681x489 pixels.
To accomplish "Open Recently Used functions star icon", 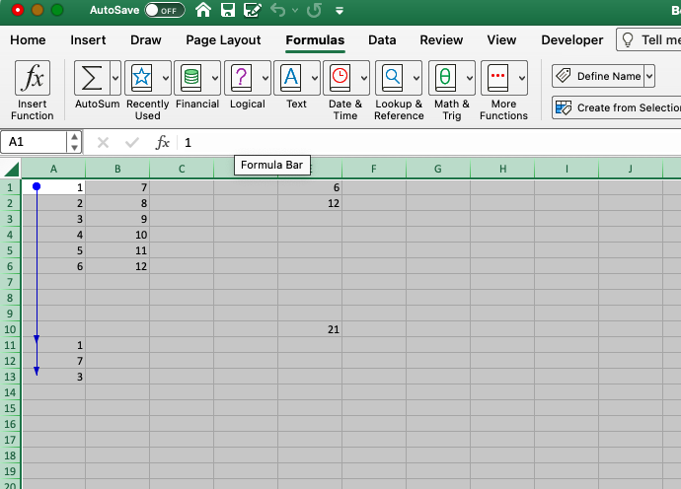I will pos(142,78).
